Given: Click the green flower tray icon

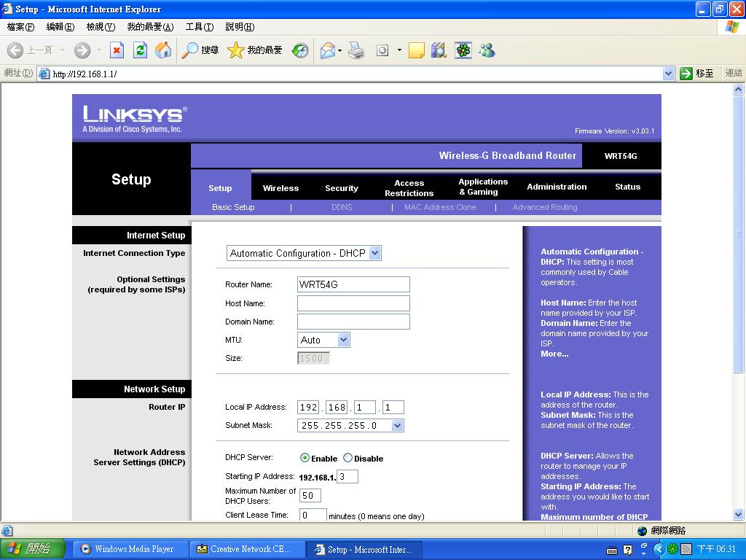Looking at the screenshot, I should [x=672, y=549].
